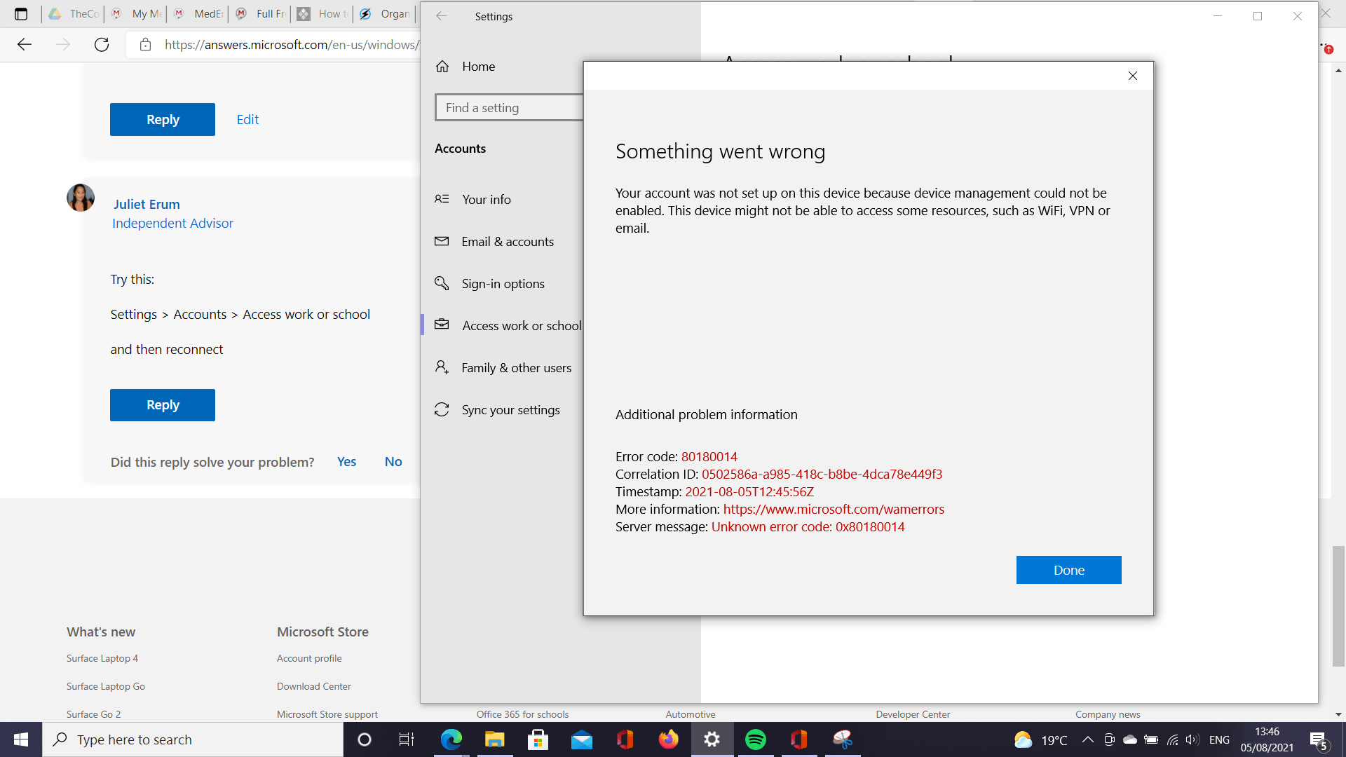
Task: Click Reply under Juliet Erum's answer
Action: (163, 405)
